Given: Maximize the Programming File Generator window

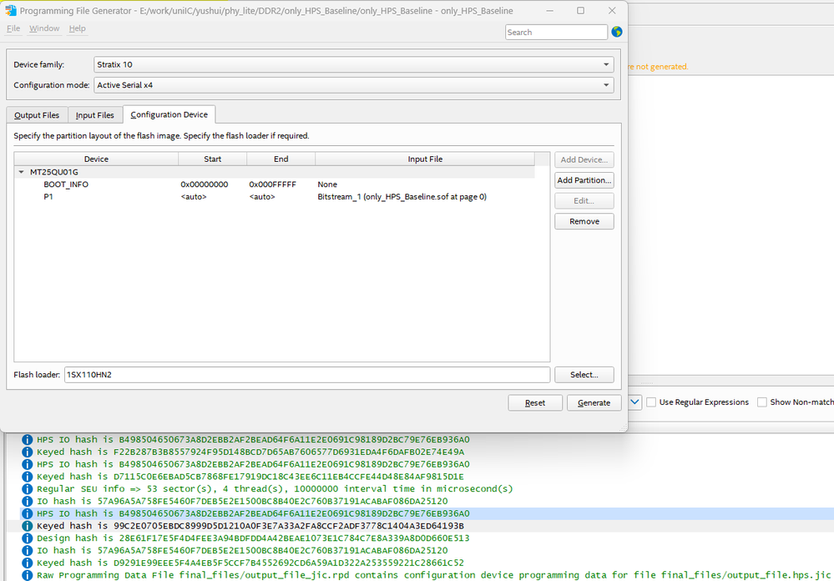Looking at the screenshot, I should tap(580, 10).
